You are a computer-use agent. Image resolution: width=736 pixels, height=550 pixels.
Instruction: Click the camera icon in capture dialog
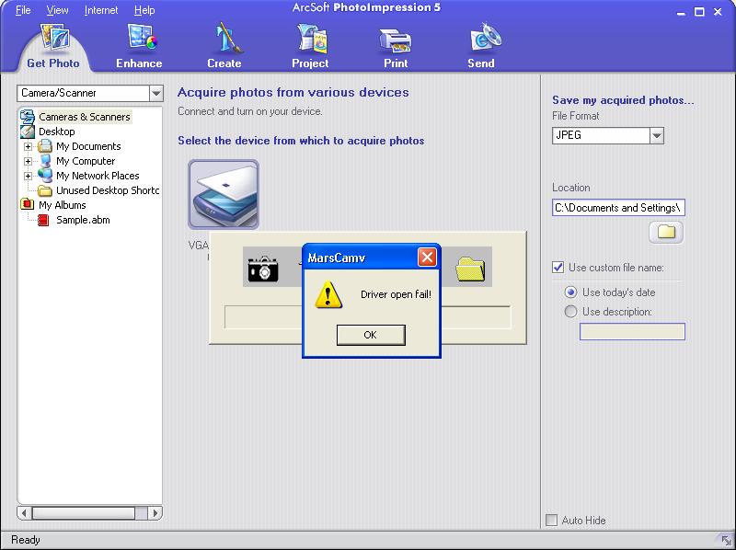pyautogui.click(x=262, y=268)
